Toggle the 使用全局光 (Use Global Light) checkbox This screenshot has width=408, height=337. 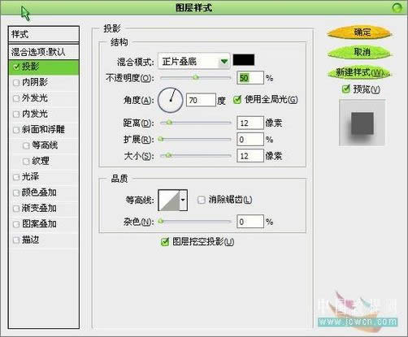[237, 100]
